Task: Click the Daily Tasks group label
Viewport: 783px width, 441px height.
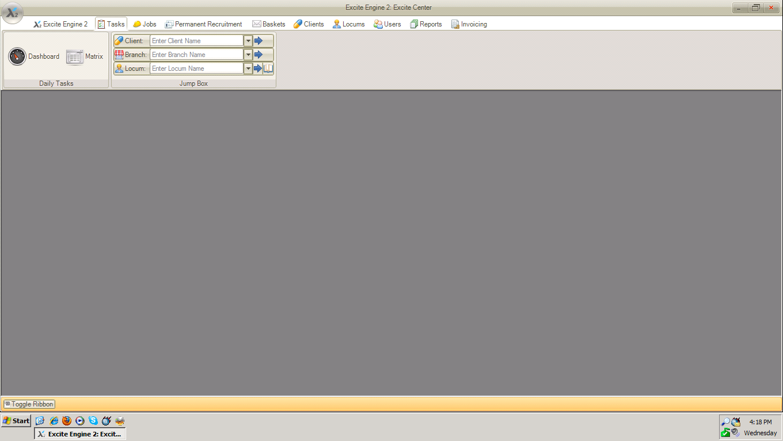Action: coord(56,83)
